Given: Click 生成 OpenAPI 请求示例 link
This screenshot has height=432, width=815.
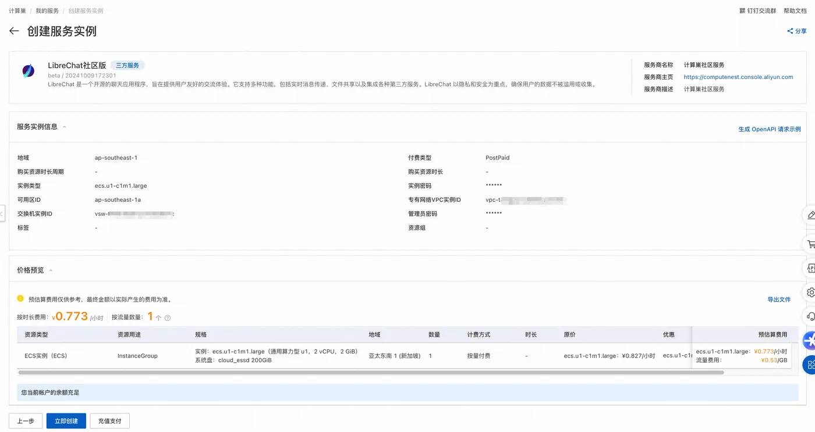Looking at the screenshot, I should [770, 129].
